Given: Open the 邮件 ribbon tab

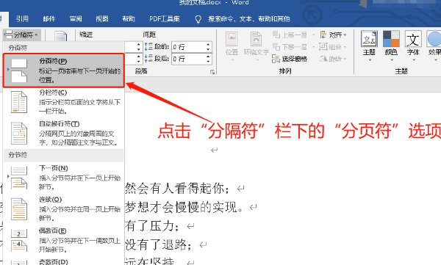Looking at the screenshot, I should click(x=49, y=19).
